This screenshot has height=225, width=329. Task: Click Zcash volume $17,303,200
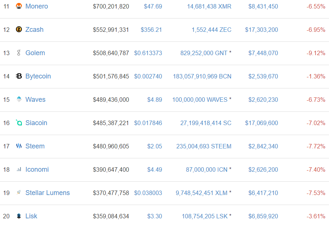262,30
